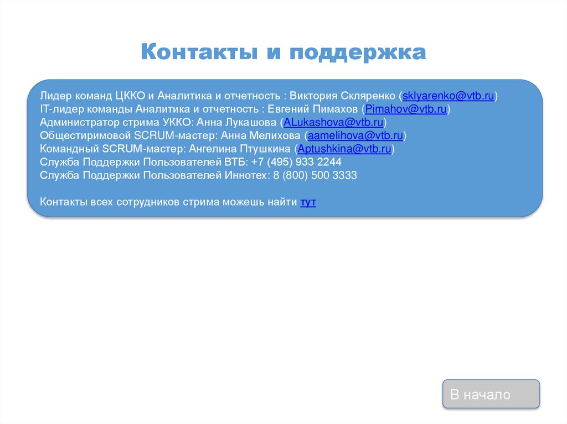Select the slide title Контакты и поддержка

(283, 52)
